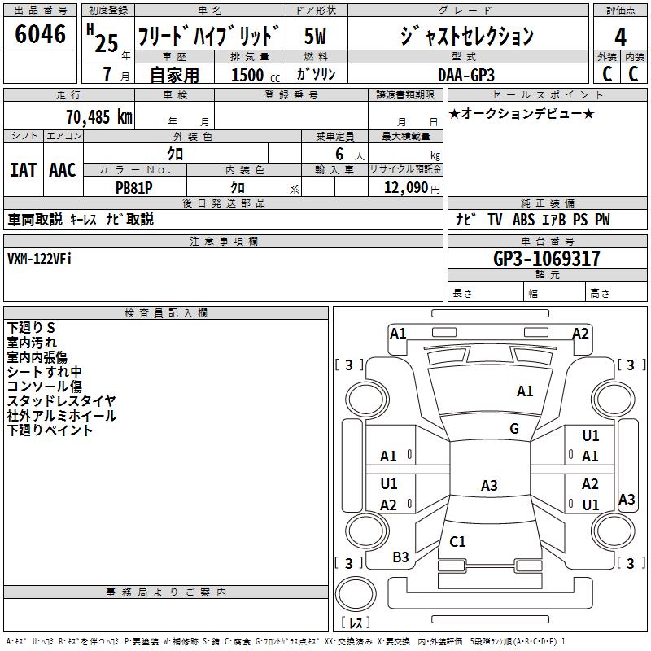Select the VXM-122VFi note text
The height and width of the screenshot is (651, 651).
pyautogui.click(x=41, y=260)
